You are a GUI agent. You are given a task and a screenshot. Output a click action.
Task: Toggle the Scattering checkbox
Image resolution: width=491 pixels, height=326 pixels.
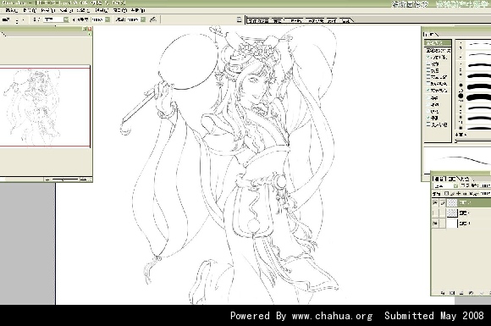[x=428, y=64]
